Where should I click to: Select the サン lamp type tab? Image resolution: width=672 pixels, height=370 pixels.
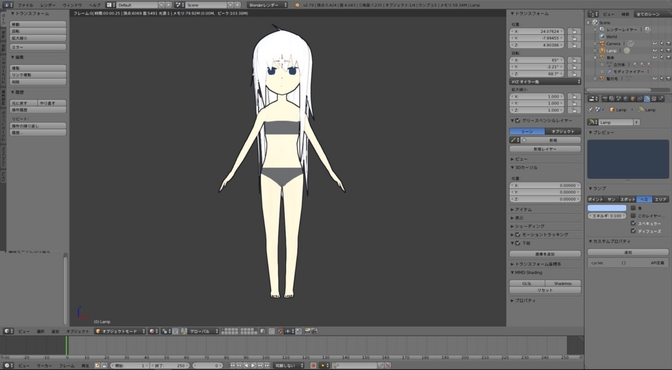(x=612, y=199)
